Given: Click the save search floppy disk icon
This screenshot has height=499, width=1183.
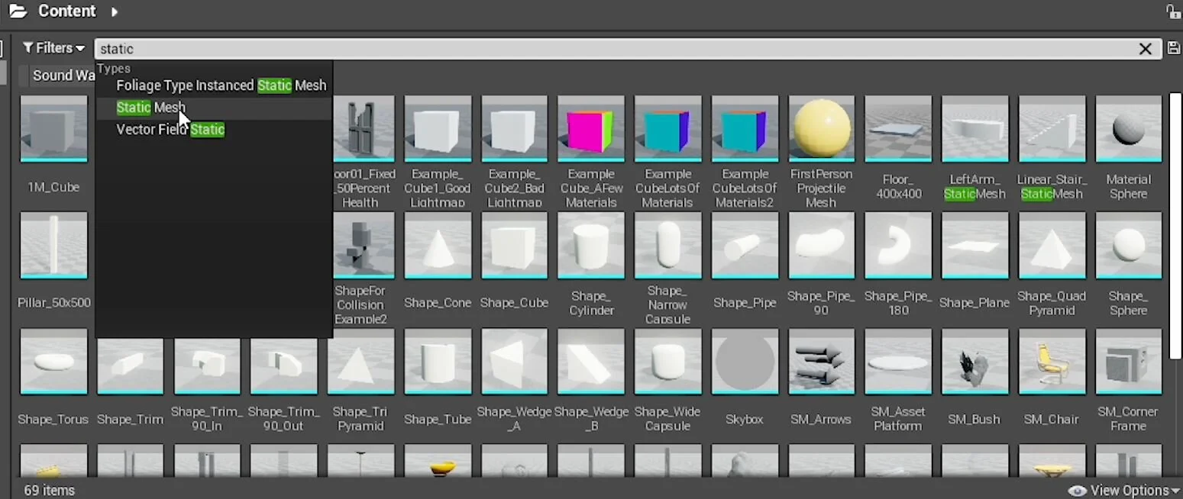Looking at the screenshot, I should point(1174,47).
